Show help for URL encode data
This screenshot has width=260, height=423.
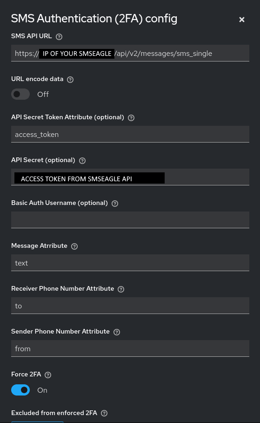click(70, 80)
